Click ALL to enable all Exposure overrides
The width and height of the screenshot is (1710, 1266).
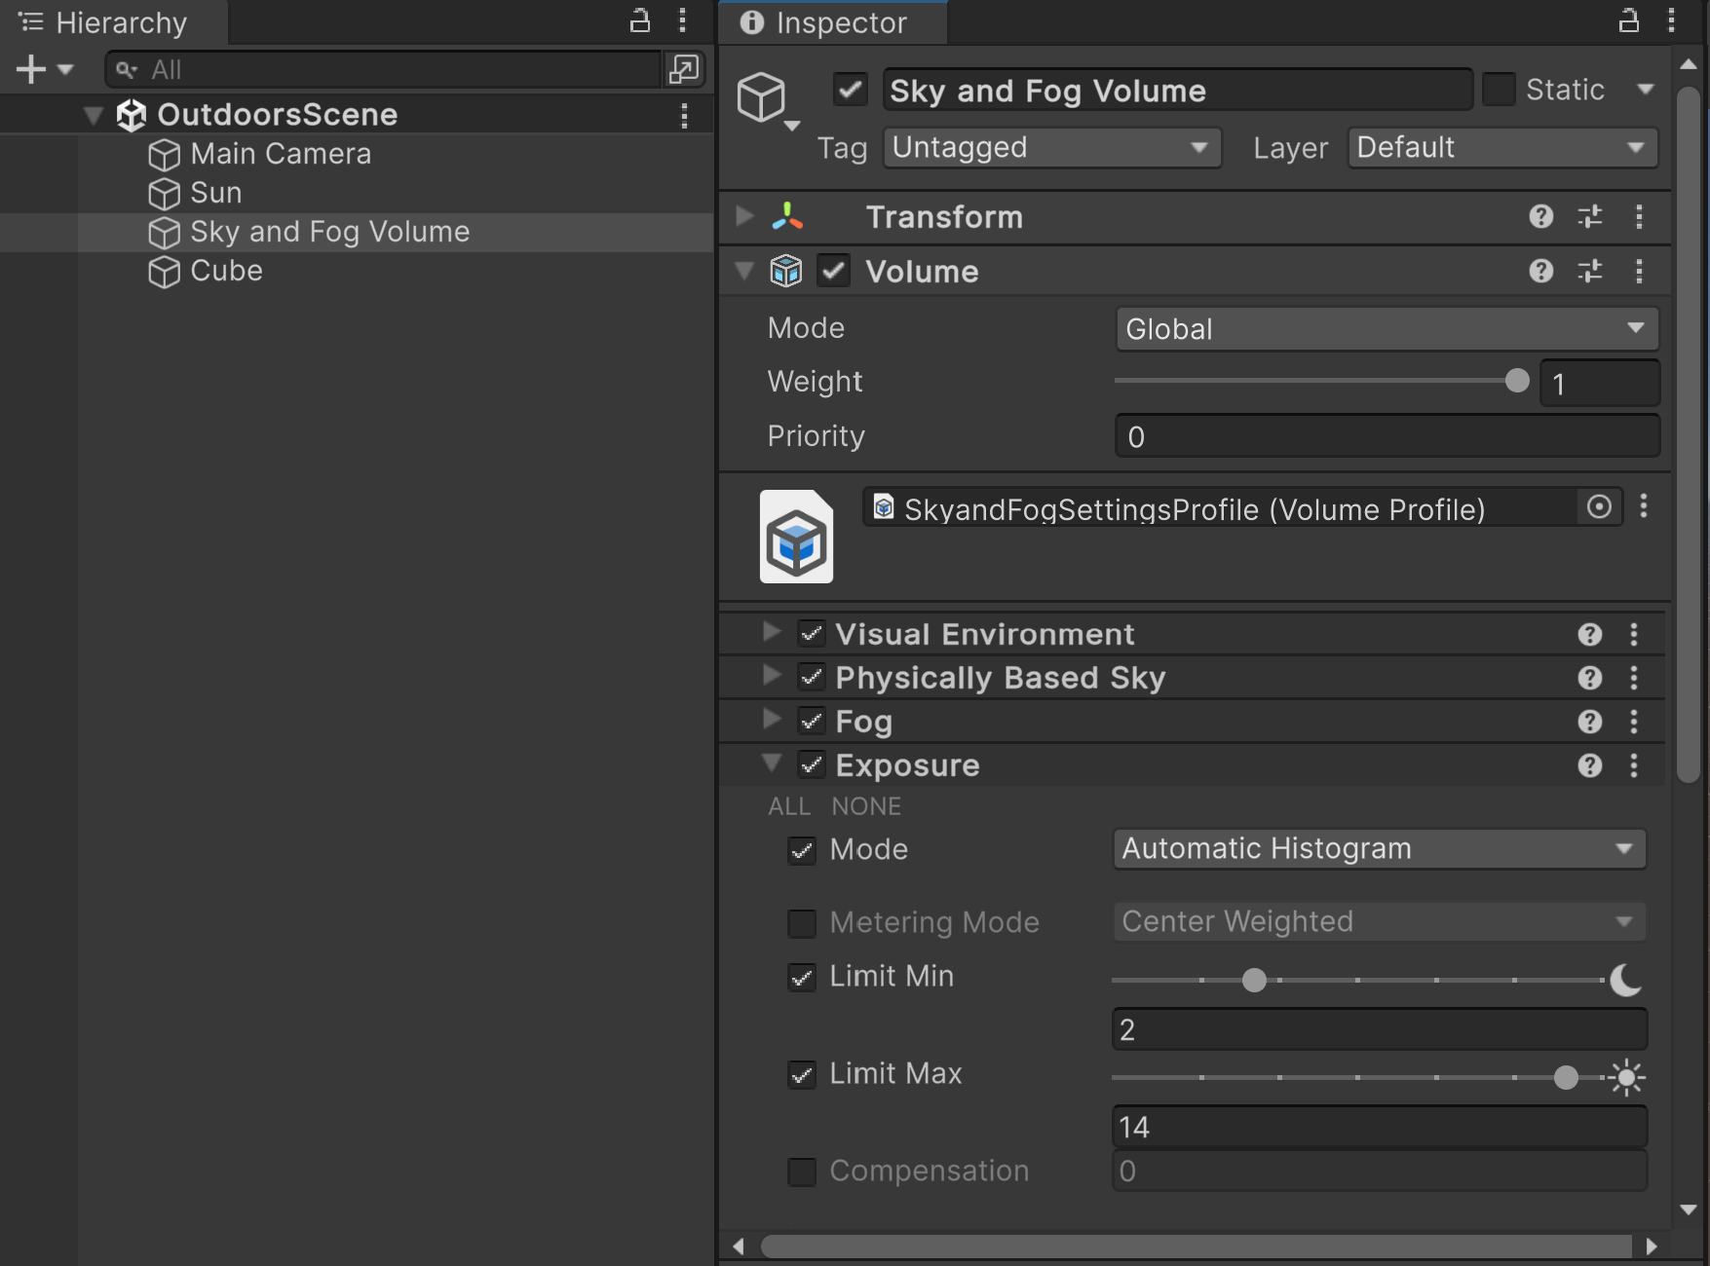pos(789,805)
